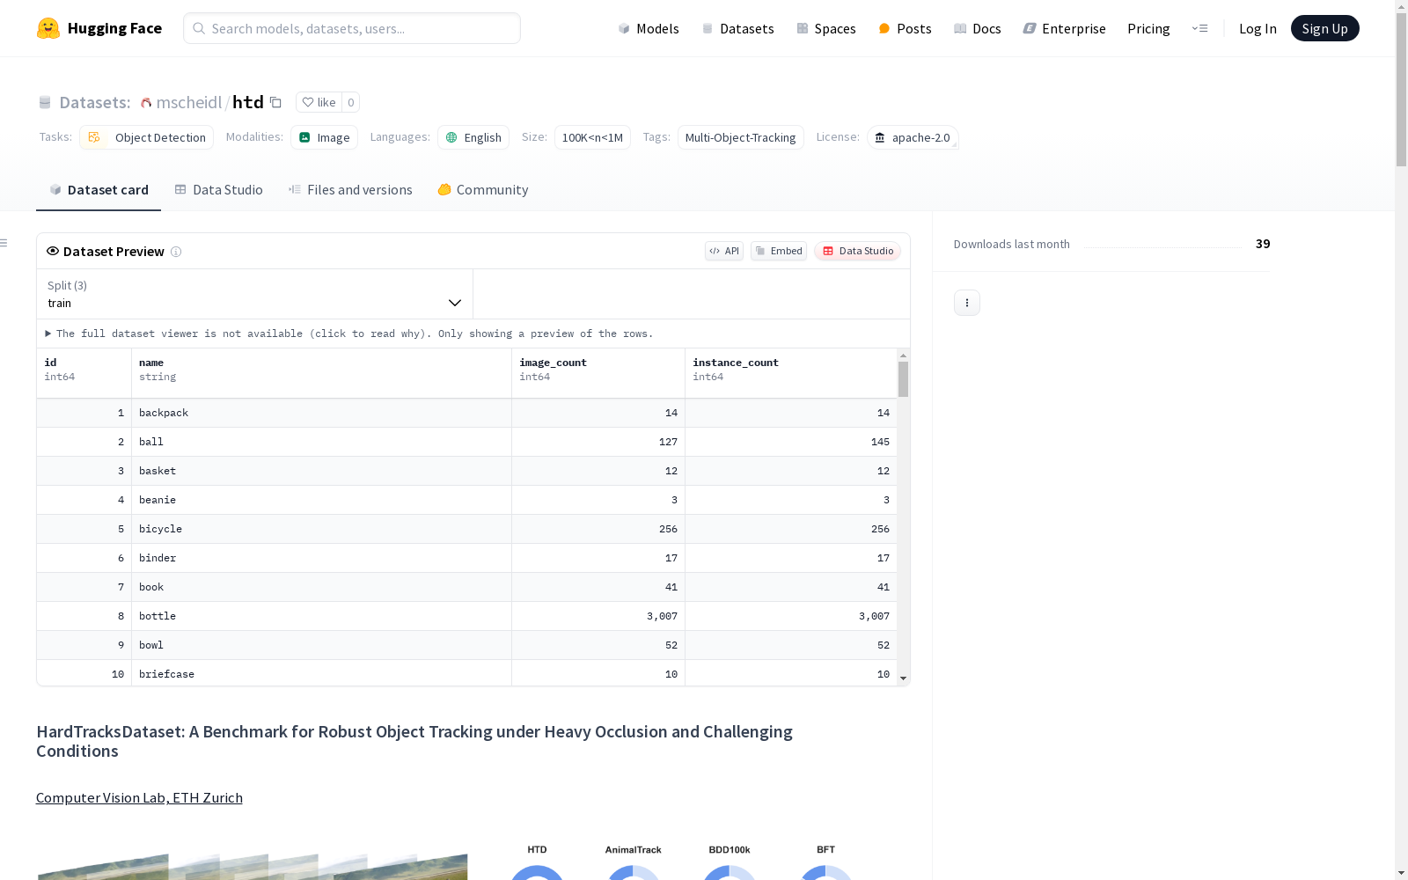Screen dimensions: 1408x880
Task: Open Spaces in the top navigation
Action: [826, 28]
